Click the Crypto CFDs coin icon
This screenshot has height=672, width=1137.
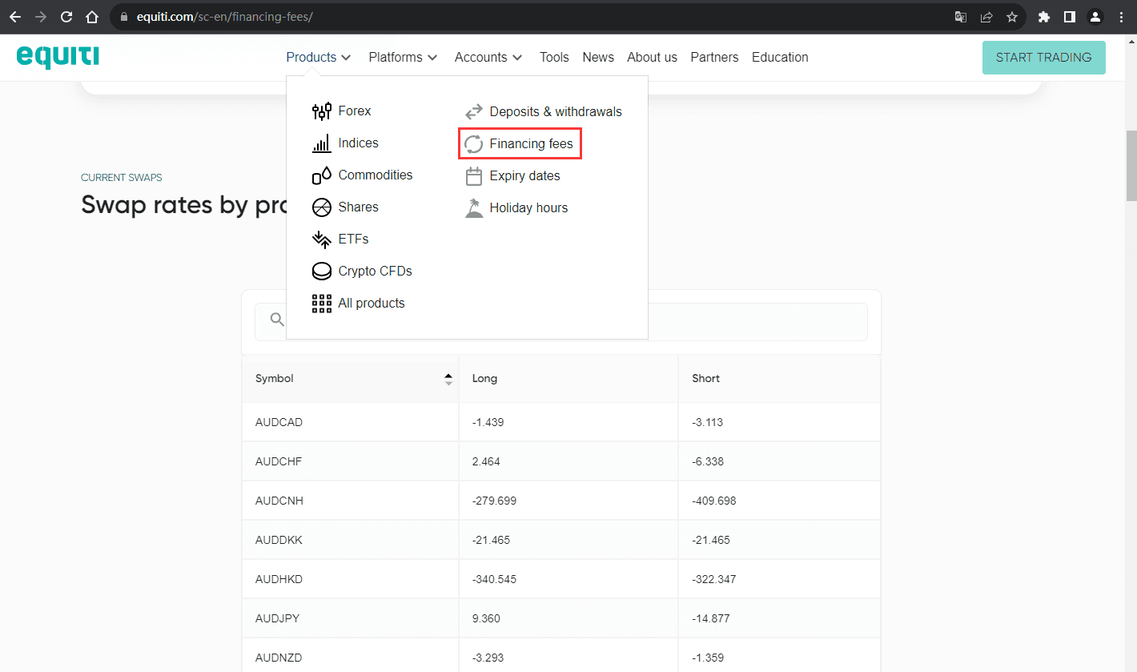[x=322, y=272]
